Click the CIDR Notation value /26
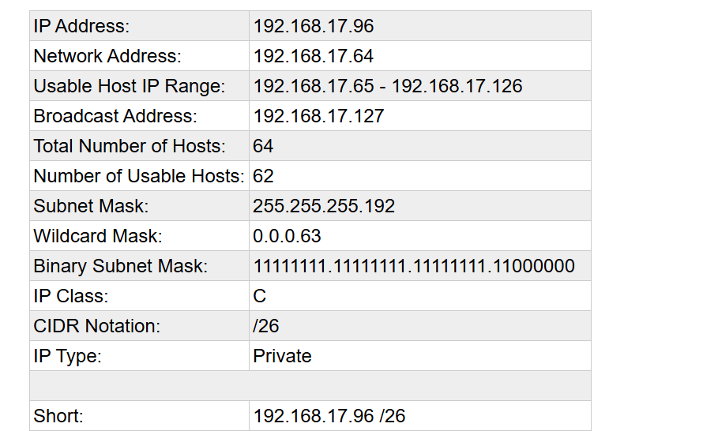The width and height of the screenshot is (703, 431). tap(265, 326)
